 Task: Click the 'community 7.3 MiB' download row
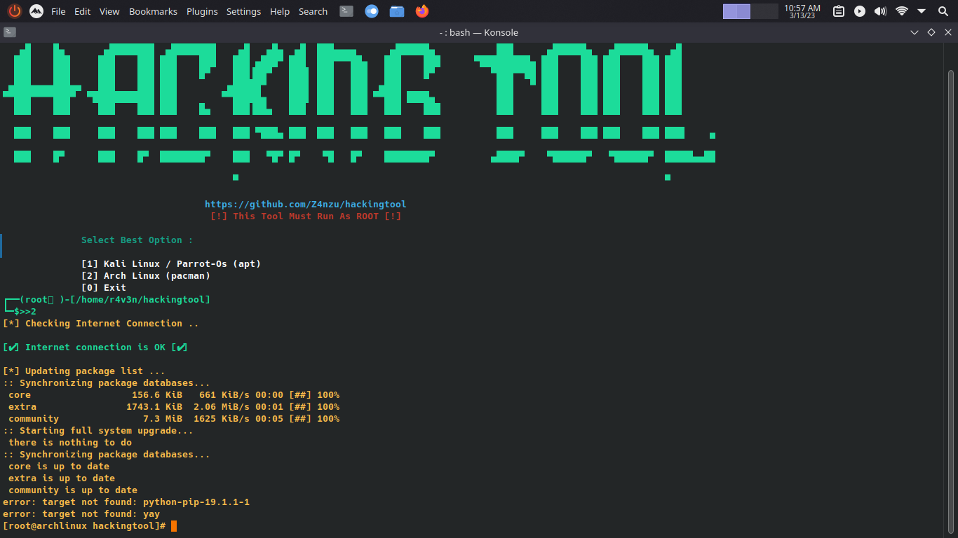point(174,419)
